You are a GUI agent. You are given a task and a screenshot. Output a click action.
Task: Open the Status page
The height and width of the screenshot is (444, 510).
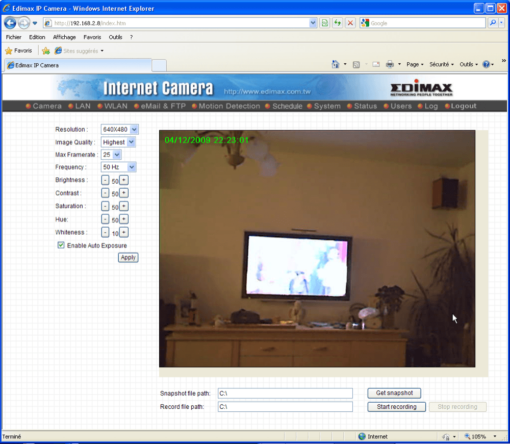click(x=362, y=106)
